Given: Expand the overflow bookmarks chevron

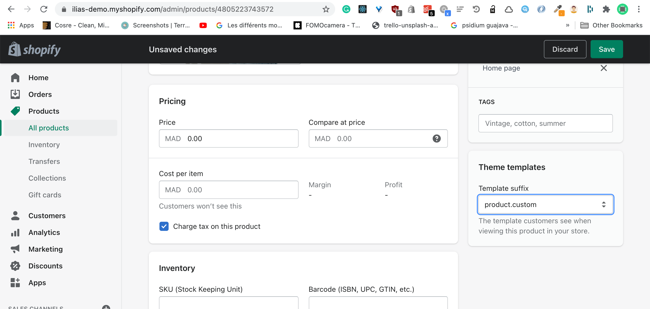Looking at the screenshot, I should [x=568, y=25].
